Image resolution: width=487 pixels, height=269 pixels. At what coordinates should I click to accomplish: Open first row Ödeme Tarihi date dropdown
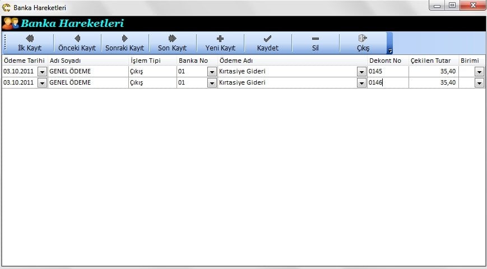tap(42, 72)
